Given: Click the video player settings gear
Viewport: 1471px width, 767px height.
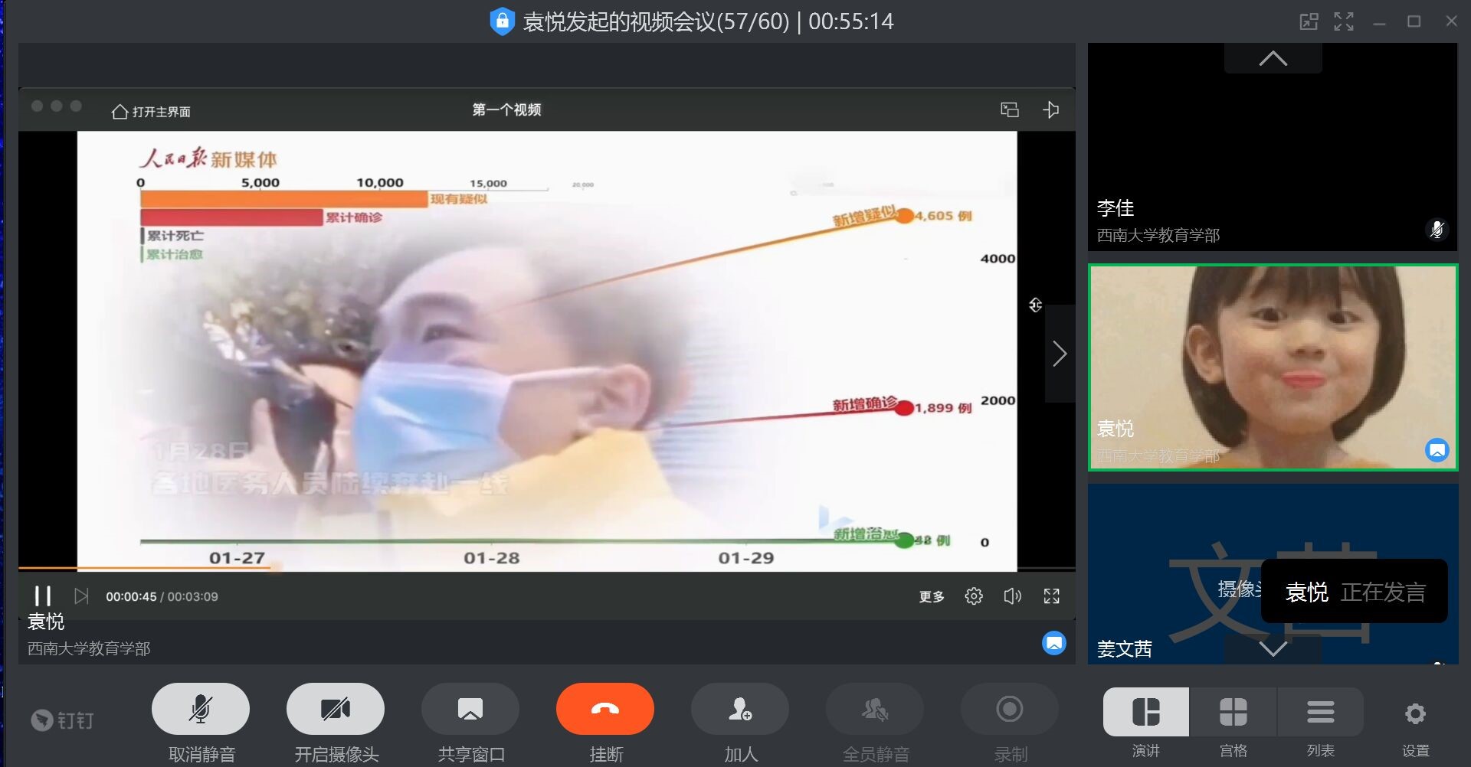Looking at the screenshot, I should point(973,596).
